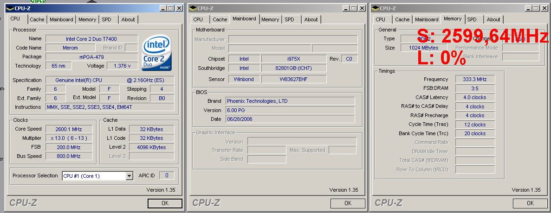Click the Instructions field MMX, SSE list
This screenshot has width=551, height=213.
[x=110, y=107]
